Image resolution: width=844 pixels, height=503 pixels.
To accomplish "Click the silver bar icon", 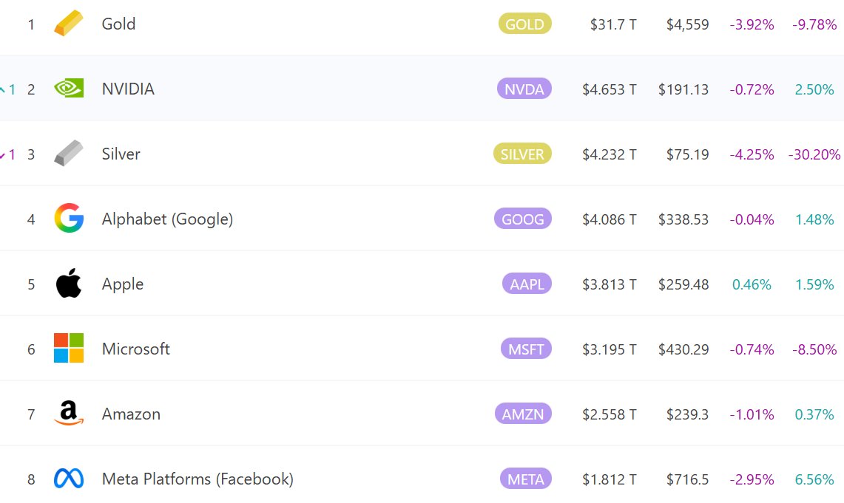I will (69, 154).
